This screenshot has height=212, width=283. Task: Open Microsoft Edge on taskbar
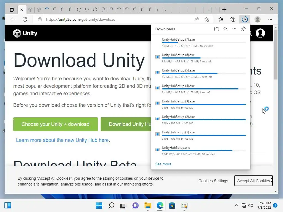pos(160,205)
